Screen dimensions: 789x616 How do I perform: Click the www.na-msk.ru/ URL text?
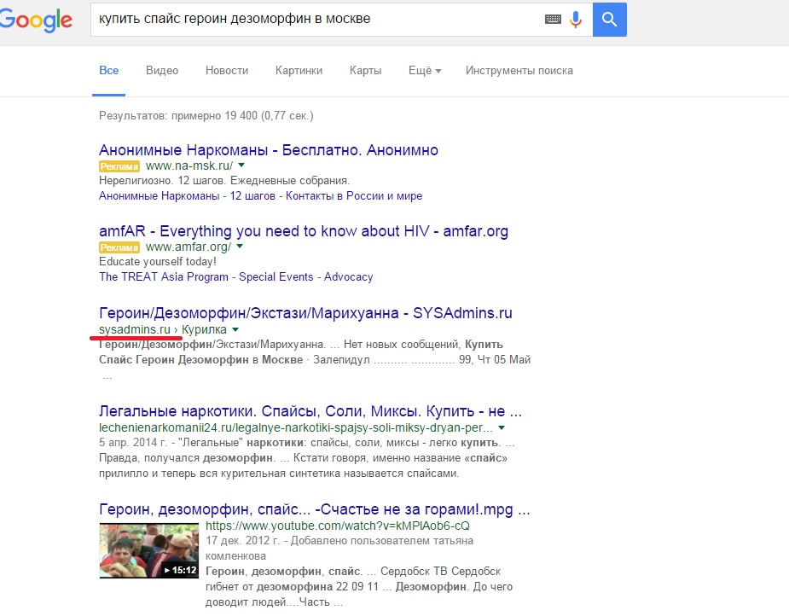click(189, 166)
